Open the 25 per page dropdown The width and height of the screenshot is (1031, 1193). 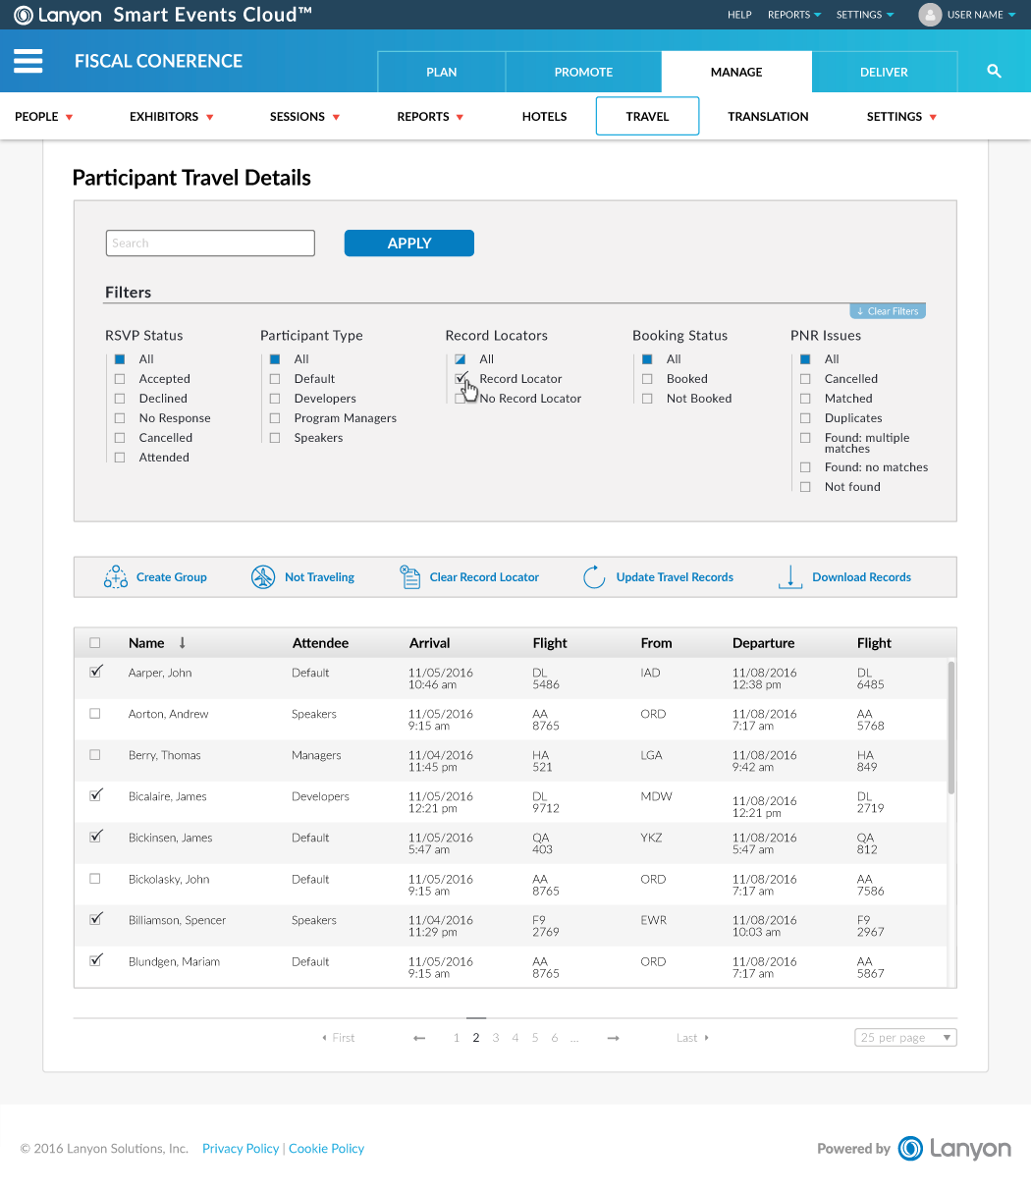905,1038
